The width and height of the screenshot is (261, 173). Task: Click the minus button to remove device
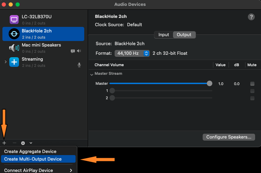click(14, 143)
